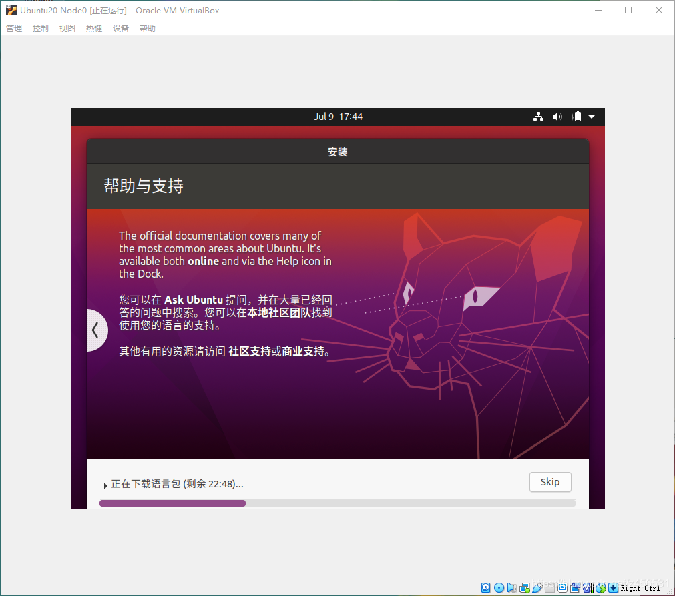Open the Ask Ubuntu link
The height and width of the screenshot is (596, 675).
[x=194, y=300]
